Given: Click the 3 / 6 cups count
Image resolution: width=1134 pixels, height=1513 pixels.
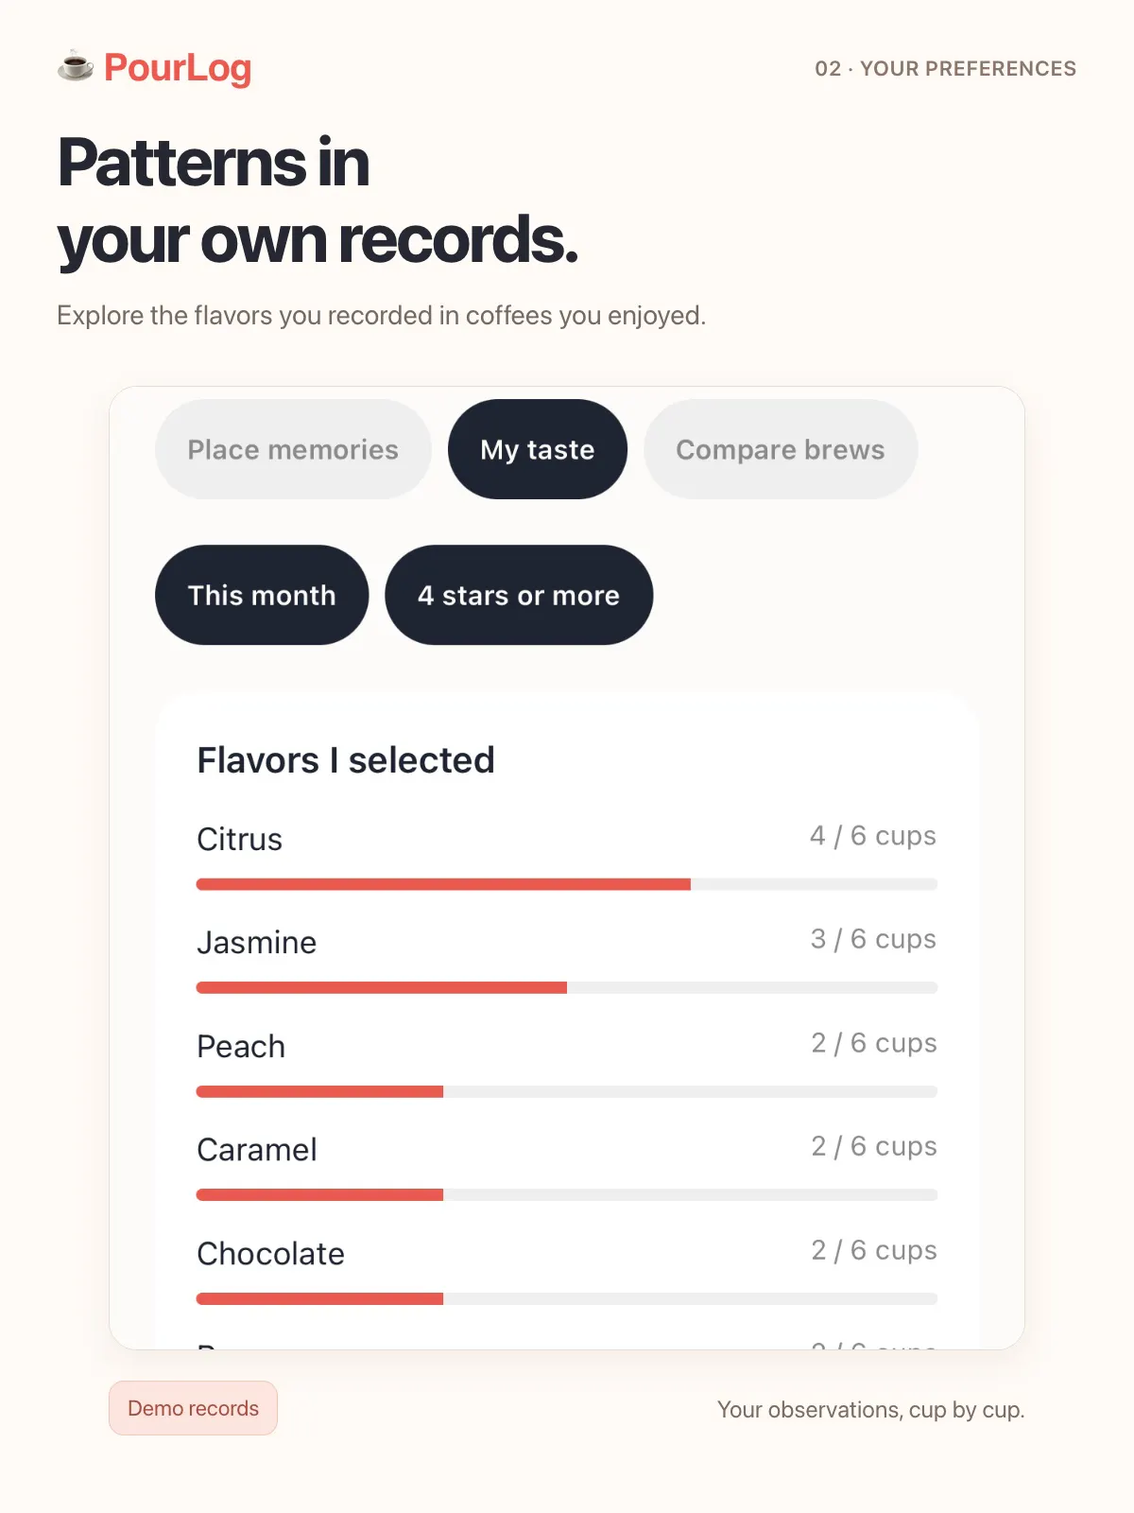Looking at the screenshot, I should (x=873, y=938).
